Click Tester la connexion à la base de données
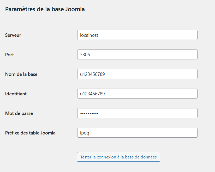Image resolution: width=215 pixels, height=172 pixels. (x=118, y=157)
